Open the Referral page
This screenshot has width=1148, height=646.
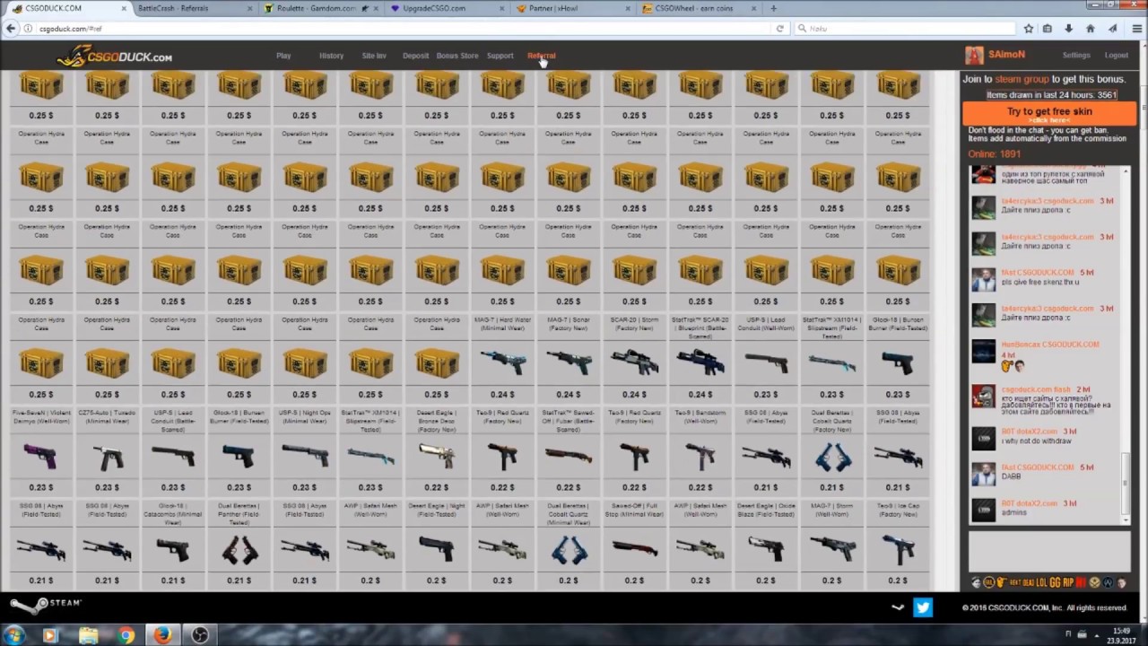[x=542, y=56]
